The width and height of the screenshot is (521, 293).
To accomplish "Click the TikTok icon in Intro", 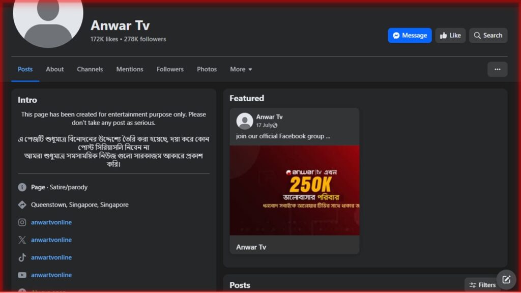I will [x=22, y=257].
